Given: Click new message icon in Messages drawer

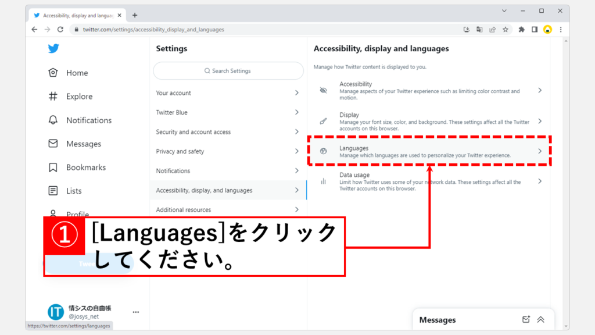Looking at the screenshot, I should tap(526, 319).
